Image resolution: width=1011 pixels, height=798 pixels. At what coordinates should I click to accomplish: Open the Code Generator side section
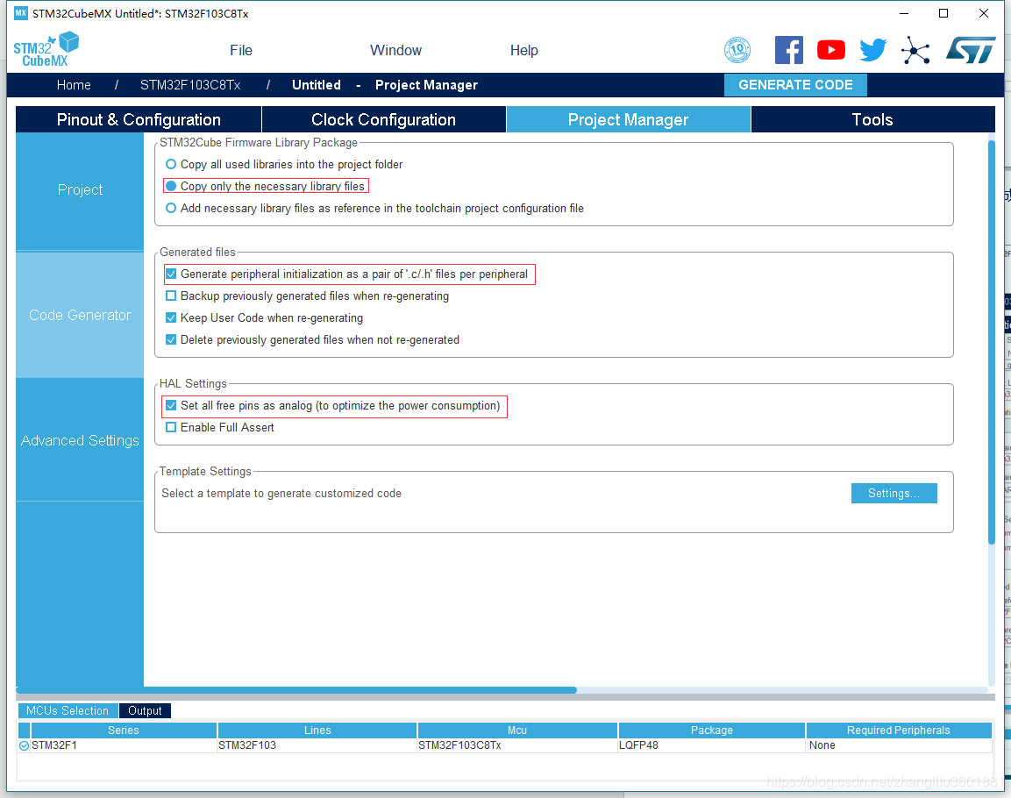[80, 315]
